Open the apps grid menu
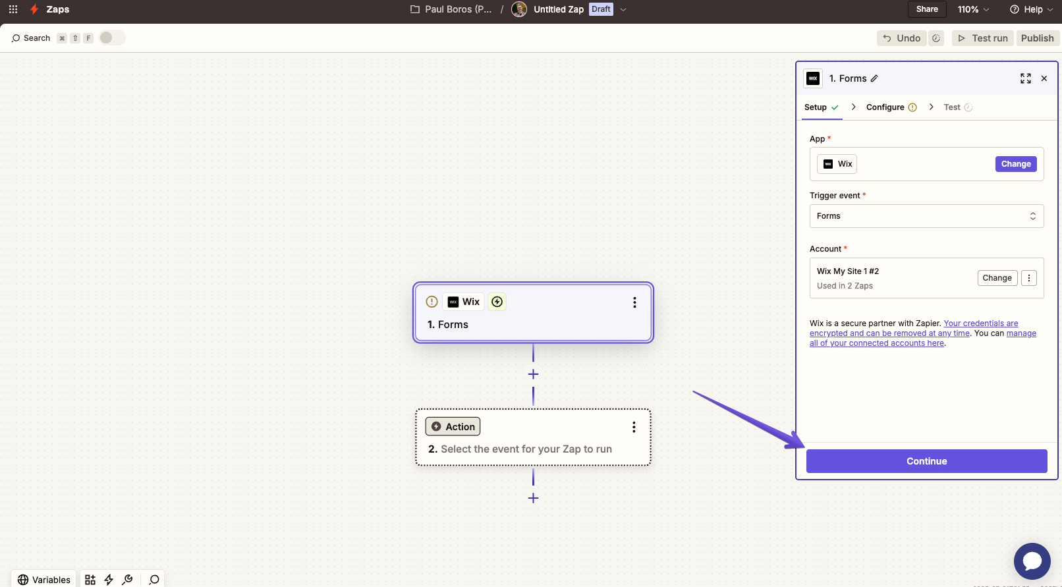1062x587 pixels. pos(13,9)
